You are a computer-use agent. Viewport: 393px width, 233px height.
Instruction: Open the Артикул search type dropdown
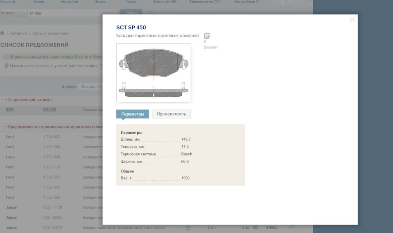coord(13,13)
